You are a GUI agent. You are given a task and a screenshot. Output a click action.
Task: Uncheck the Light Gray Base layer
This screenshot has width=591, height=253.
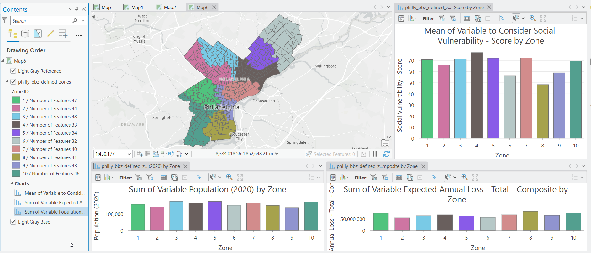[x=13, y=222]
